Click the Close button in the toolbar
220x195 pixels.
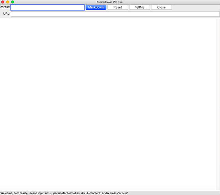coord(161,7)
